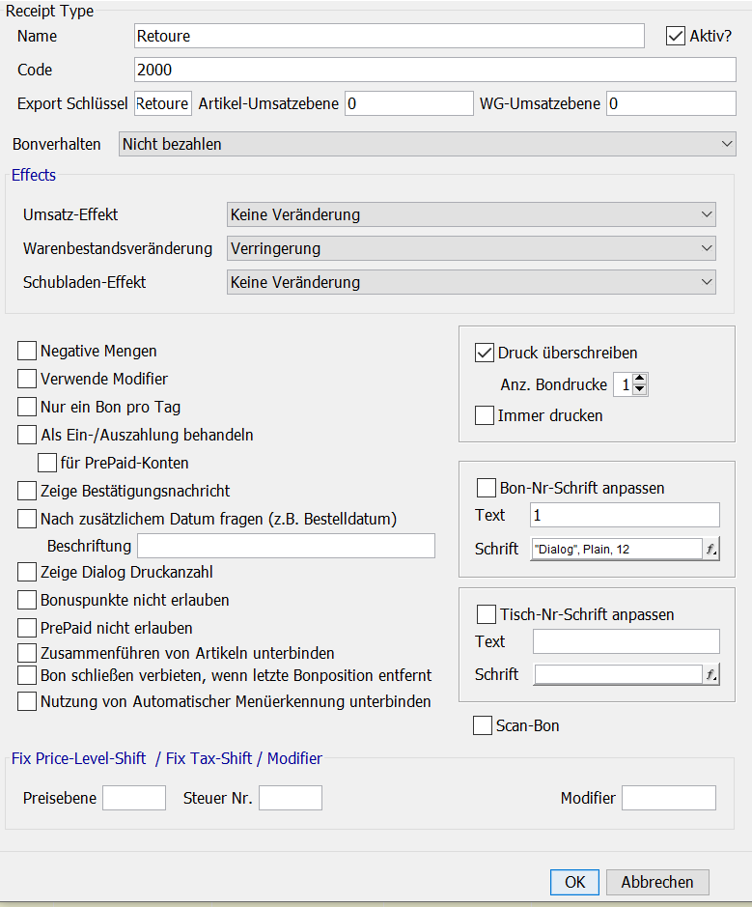The width and height of the screenshot is (752, 907).
Task: Tick Bonuspunkte nicht erlauben
Action: [x=27, y=600]
